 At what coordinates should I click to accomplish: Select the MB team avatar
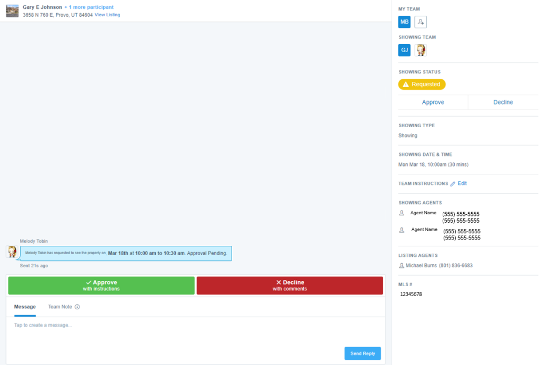pos(404,22)
